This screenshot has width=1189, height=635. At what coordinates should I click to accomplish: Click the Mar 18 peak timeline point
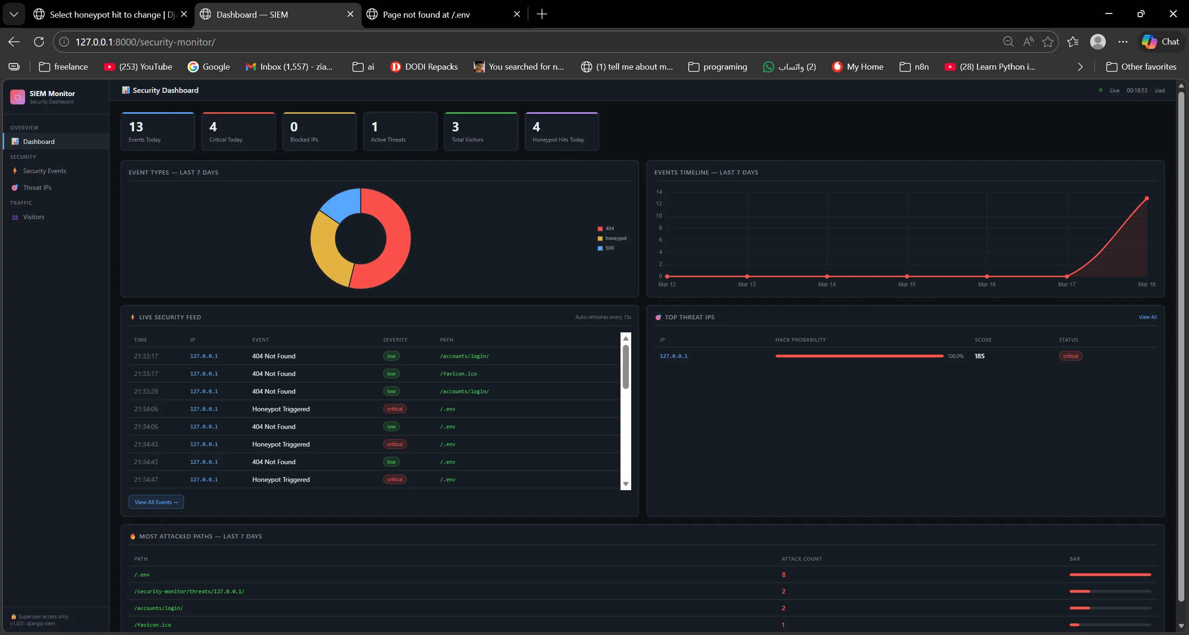tap(1147, 198)
